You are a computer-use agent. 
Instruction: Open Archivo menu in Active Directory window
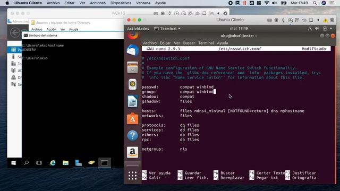(x=37, y=29)
